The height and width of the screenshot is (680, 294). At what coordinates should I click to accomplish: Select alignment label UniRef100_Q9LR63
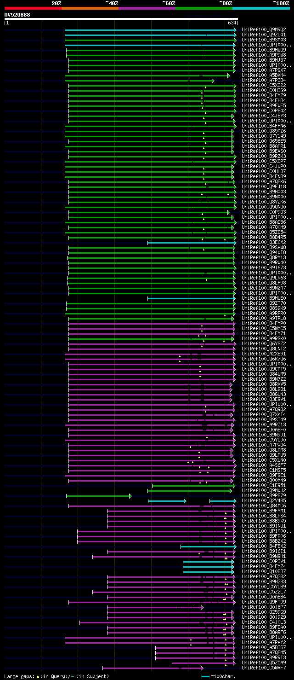[264, 278]
